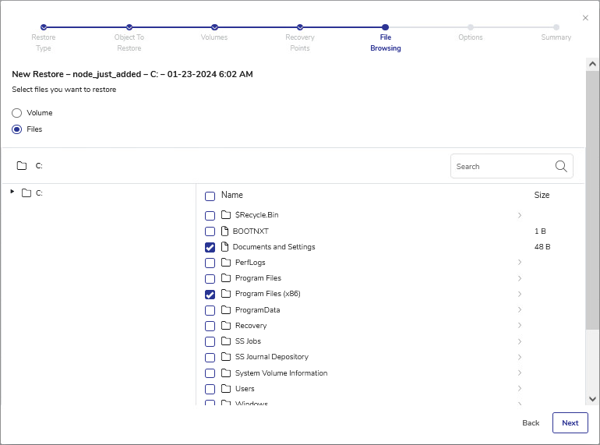
Task: Click the C: folder icon in breadcrumb
Action: click(22, 166)
